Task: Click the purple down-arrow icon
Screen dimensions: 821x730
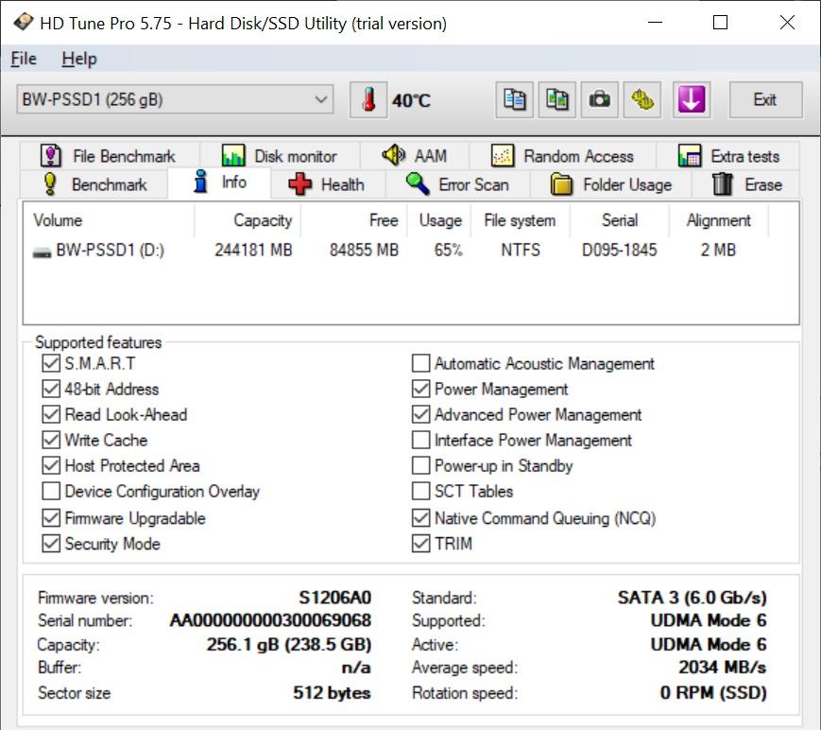Action: point(692,100)
